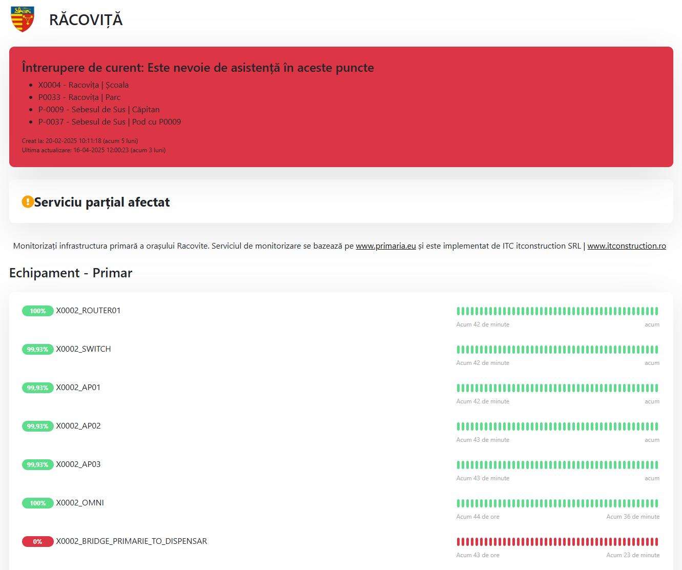Click the X0002_AP03 monitor name
Image resolution: width=682 pixels, height=570 pixels.
[78, 464]
